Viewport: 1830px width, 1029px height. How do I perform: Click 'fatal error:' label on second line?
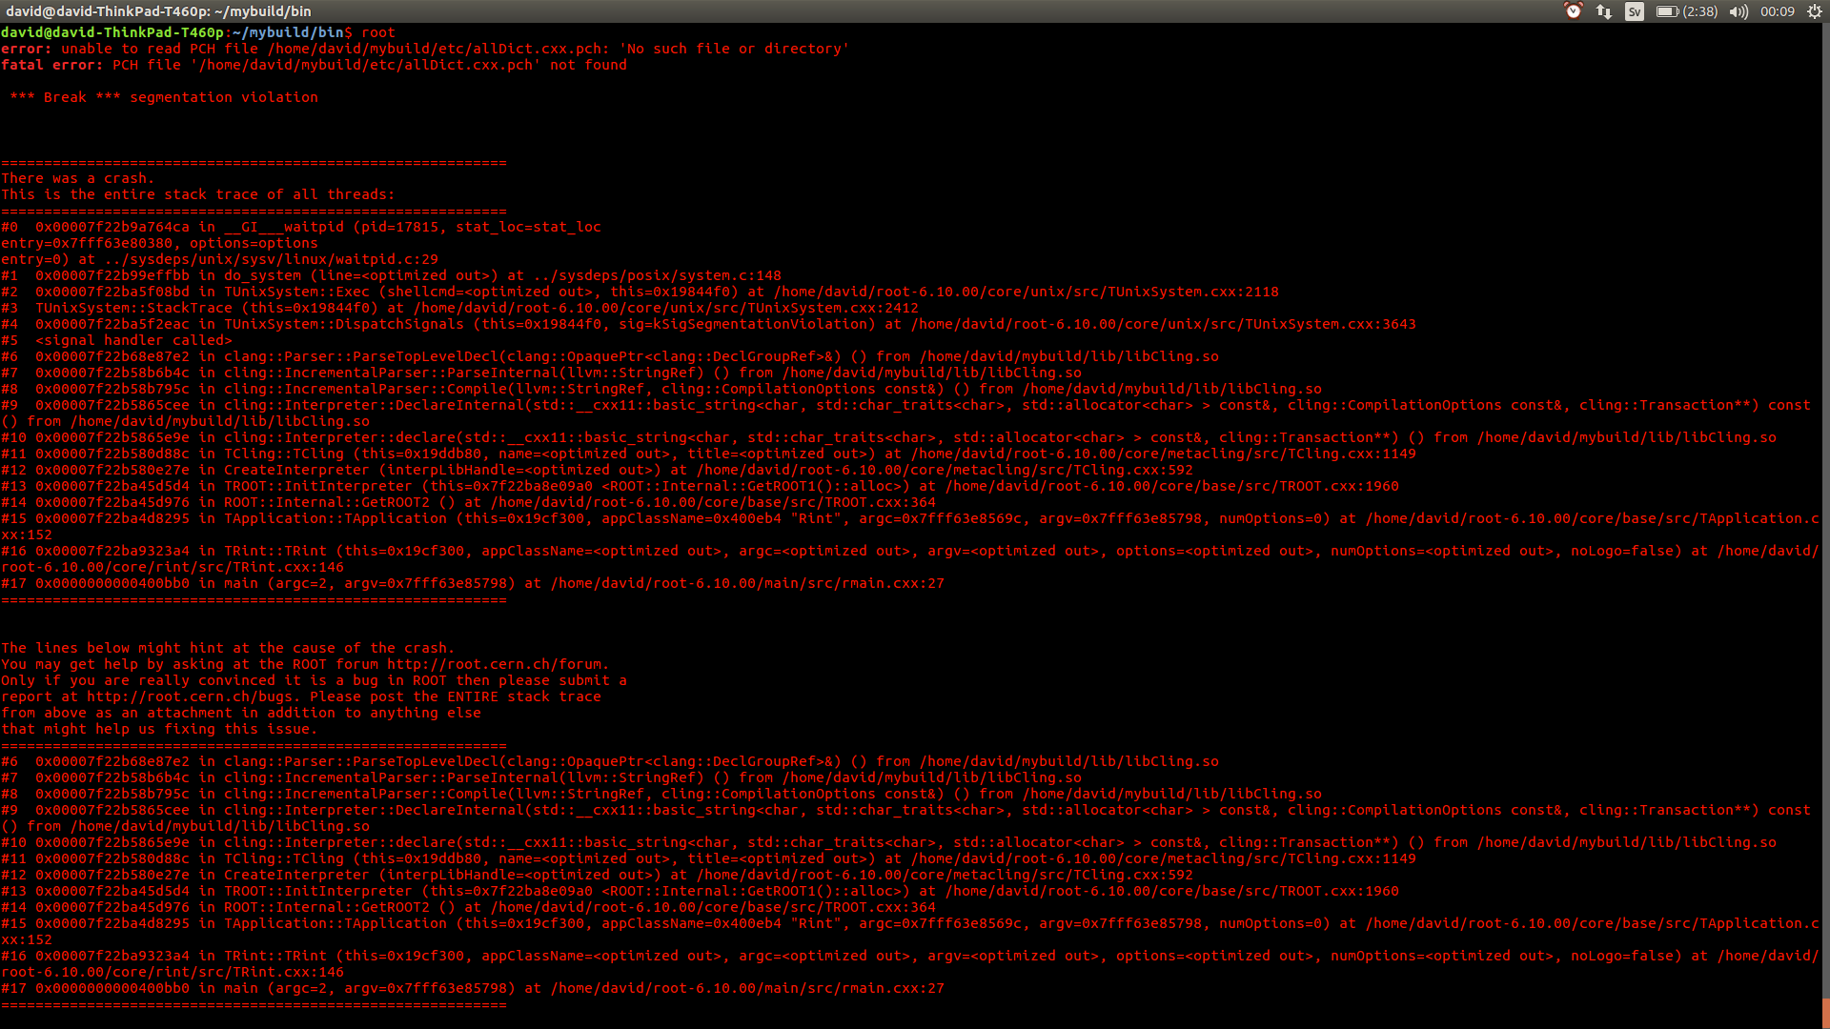click(x=51, y=65)
